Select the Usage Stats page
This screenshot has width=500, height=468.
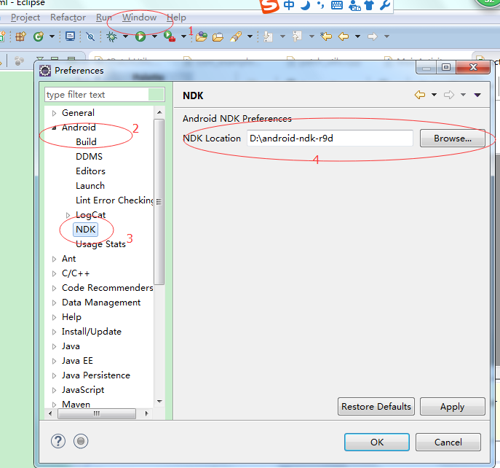click(100, 244)
